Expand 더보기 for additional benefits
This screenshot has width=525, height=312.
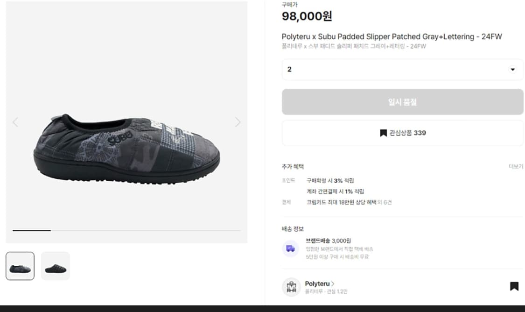(516, 167)
